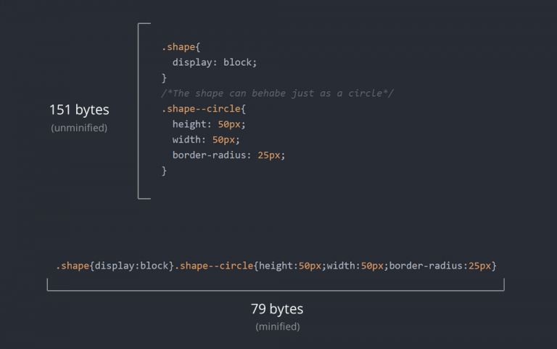
Task: Click the ".shape--circle{" selector in unminified block
Action: (204, 109)
